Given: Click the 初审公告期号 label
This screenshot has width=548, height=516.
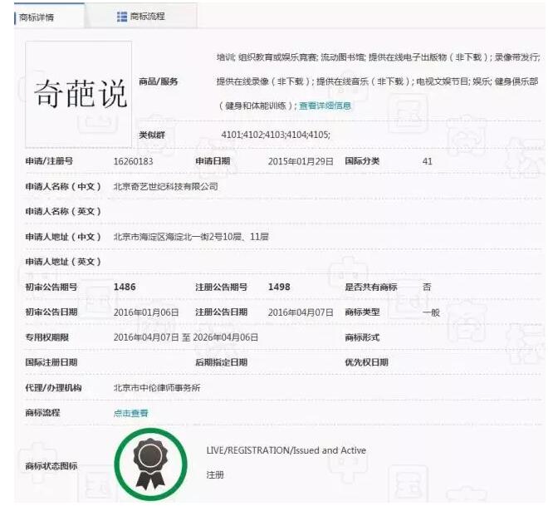Looking at the screenshot, I should pyautogui.click(x=51, y=287).
